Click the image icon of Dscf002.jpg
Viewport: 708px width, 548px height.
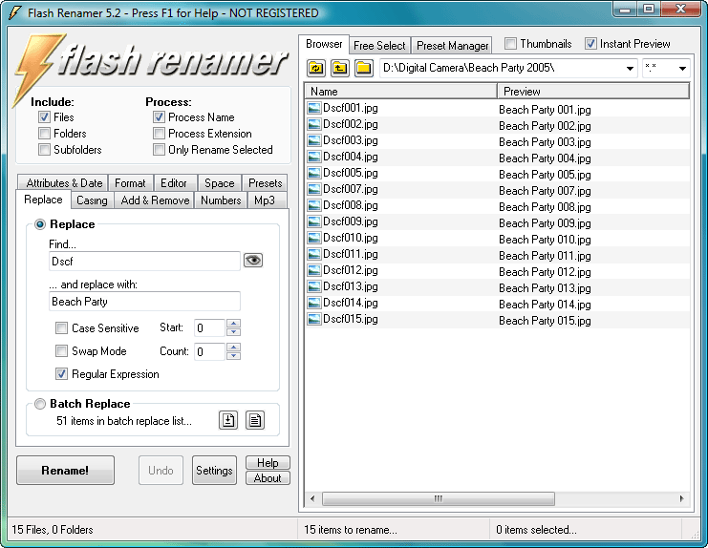(x=313, y=124)
